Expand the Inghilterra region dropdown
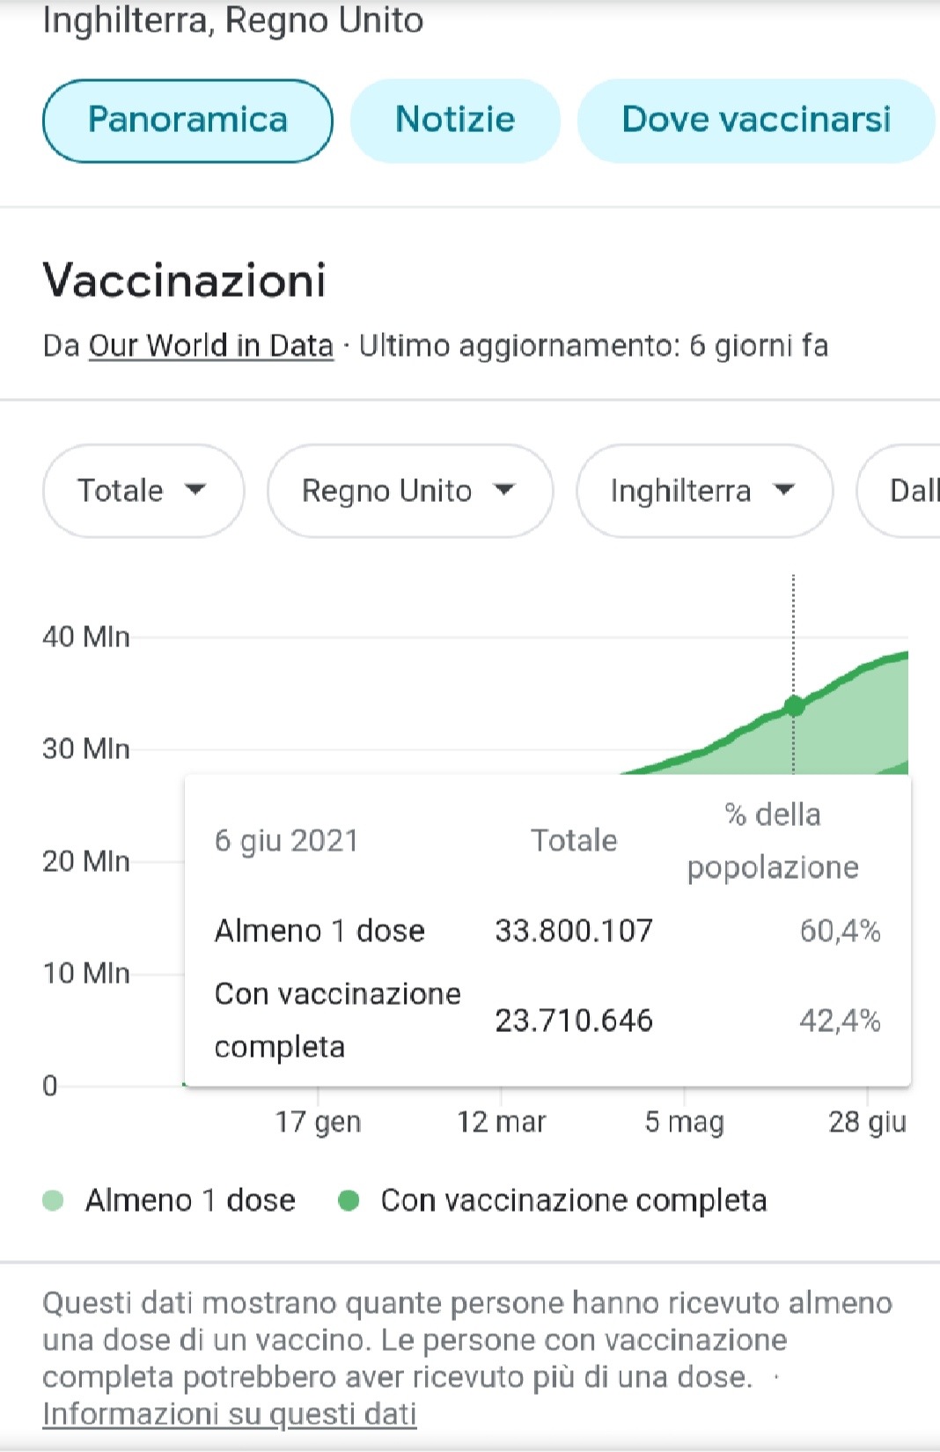This screenshot has width=940, height=1452. tap(703, 490)
